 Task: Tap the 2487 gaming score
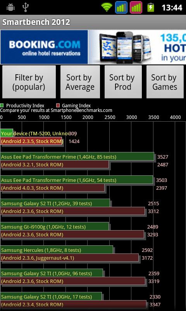click(x=163, y=164)
